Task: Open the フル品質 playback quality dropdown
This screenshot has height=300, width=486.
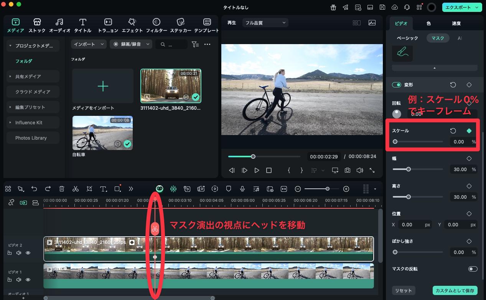Action: click(x=265, y=23)
